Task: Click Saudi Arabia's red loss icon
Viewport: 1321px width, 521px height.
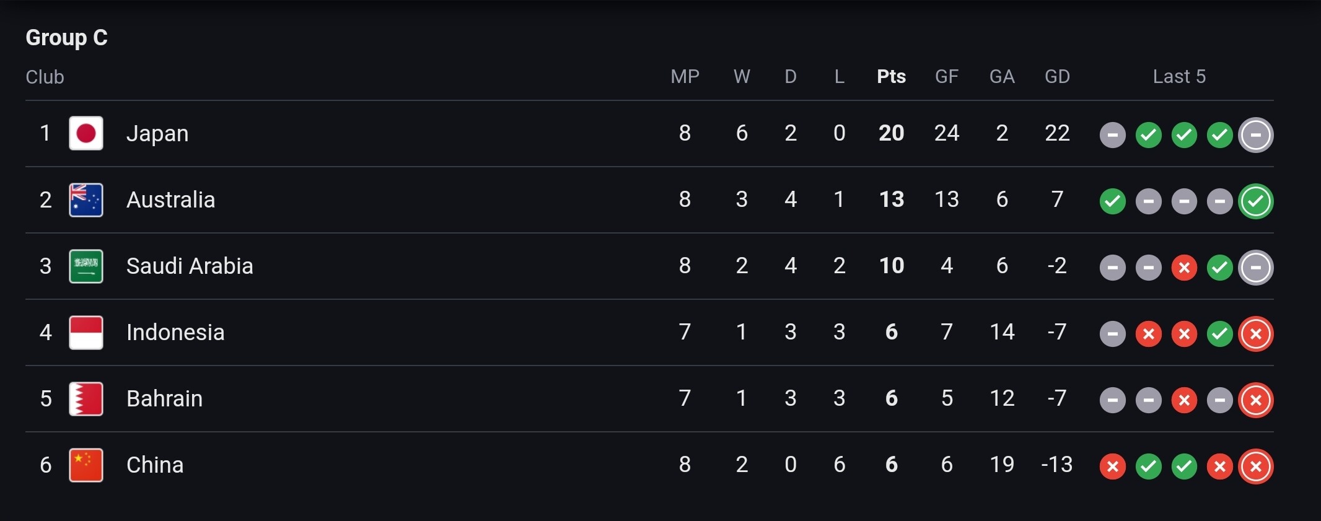Action: click(1184, 268)
